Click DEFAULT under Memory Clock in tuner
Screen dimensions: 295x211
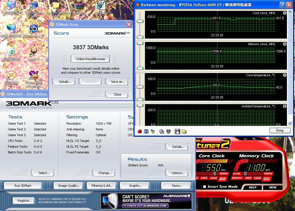coord(237,178)
